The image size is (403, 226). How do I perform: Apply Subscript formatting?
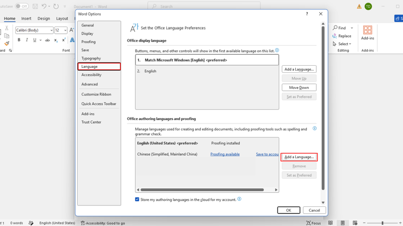click(x=55, y=40)
